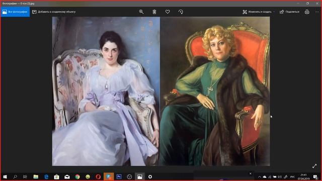Image resolution: width=322 pixels, height=181 pixels.
Task: Switch the 'РУС' input language indicator
Action: (292, 177)
